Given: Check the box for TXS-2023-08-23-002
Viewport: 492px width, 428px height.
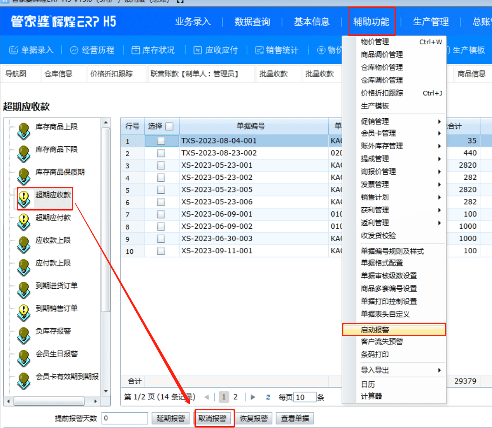Looking at the screenshot, I should (x=161, y=153).
